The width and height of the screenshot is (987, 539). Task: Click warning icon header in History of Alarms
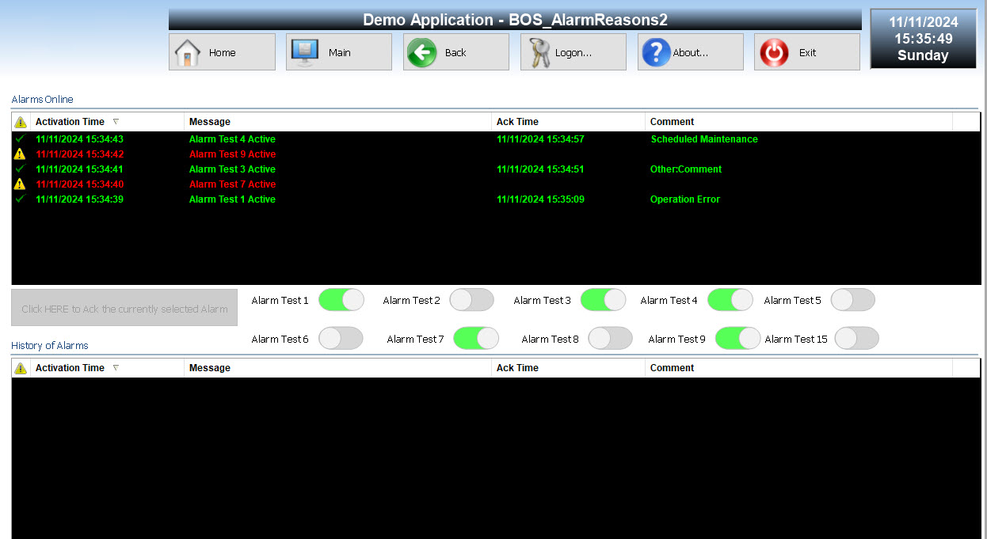pyautogui.click(x=21, y=368)
